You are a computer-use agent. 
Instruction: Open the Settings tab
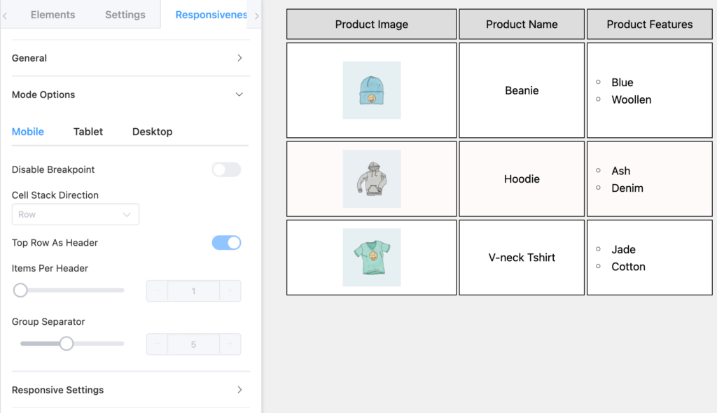tap(125, 15)
